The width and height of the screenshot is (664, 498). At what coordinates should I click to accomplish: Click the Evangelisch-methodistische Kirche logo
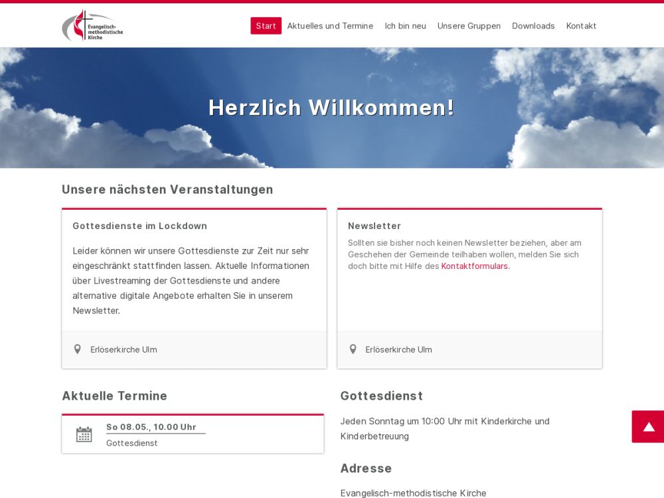[x=92, y=26]
